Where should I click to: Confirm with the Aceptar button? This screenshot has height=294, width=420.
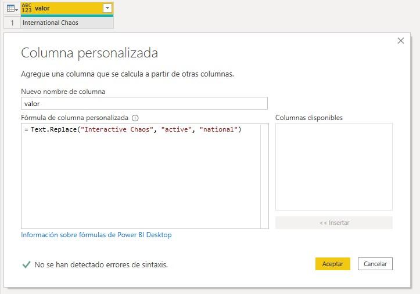[332, 264]
